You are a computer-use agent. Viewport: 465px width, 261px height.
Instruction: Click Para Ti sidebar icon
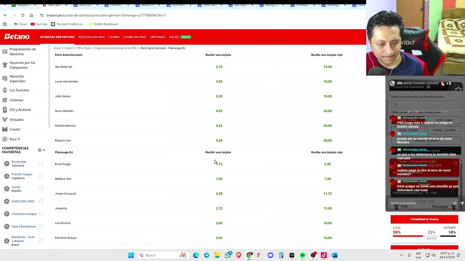[5, 139]
